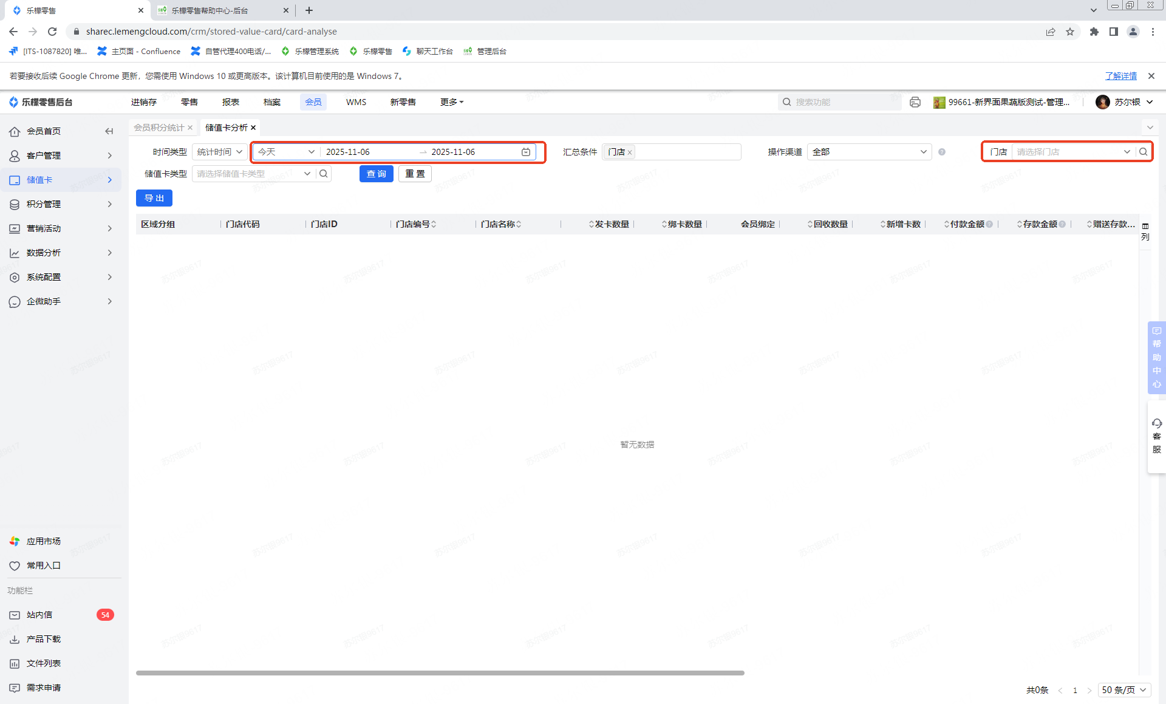Screen dimensions: 1166x704
Task: Expand the 操作渠道 dropdown showing 全部
Action: (868, 152)
